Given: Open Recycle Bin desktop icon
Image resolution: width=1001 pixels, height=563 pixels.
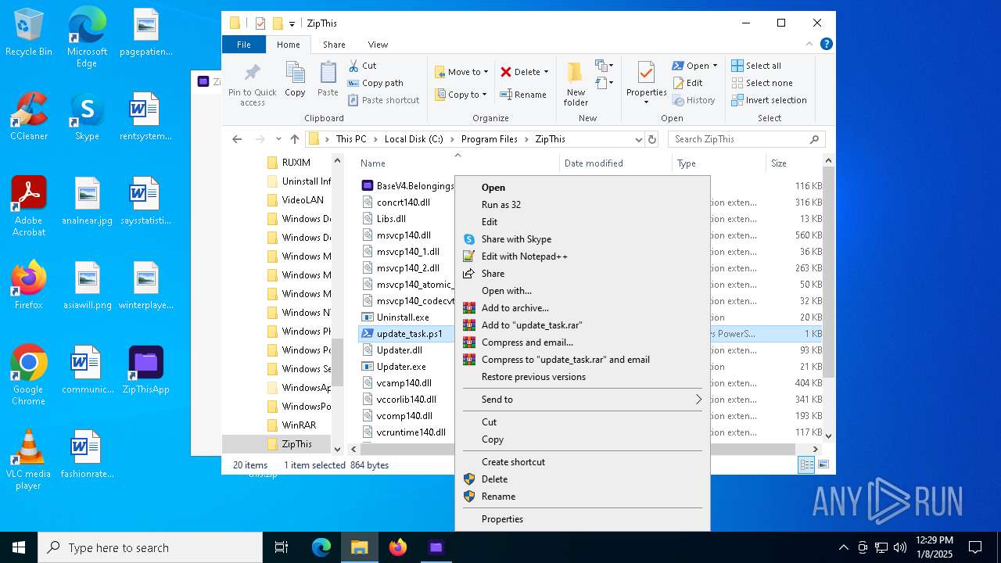Looking at the screenshot, I should click(29, 33).
